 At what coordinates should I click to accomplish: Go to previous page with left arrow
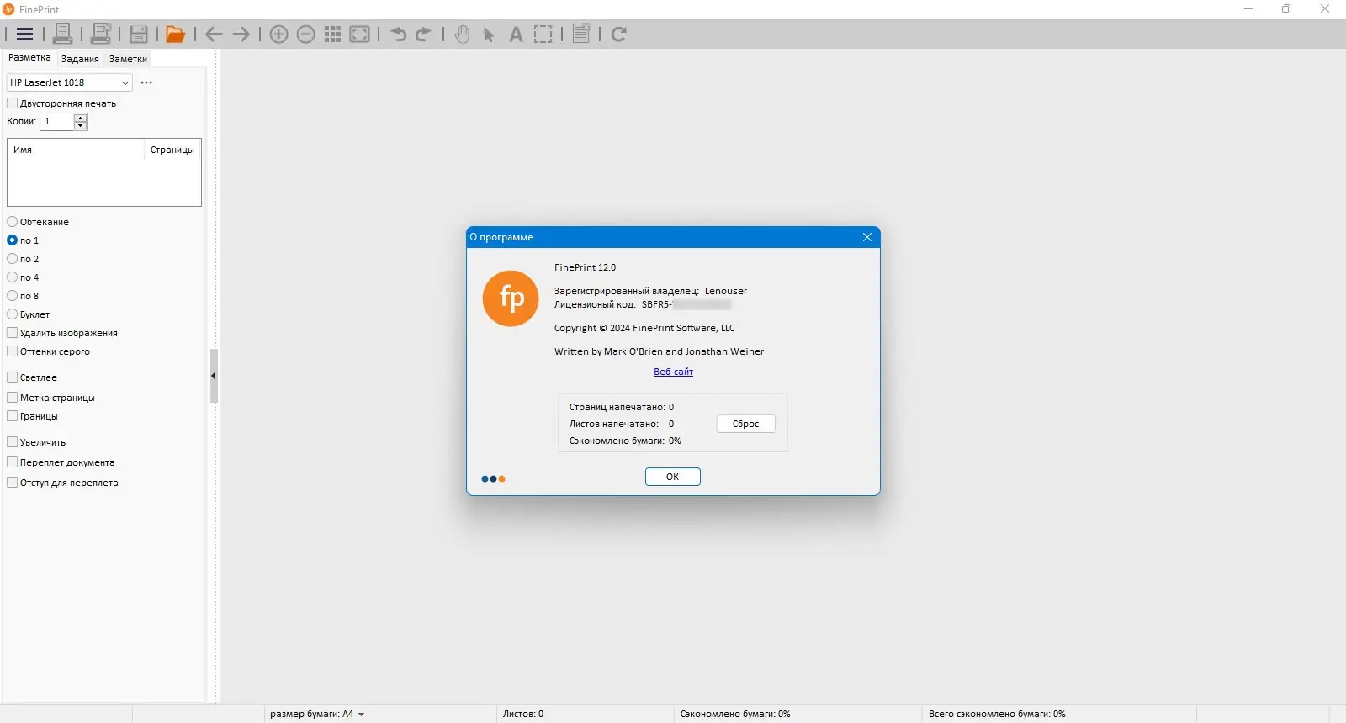coord(214,34)
